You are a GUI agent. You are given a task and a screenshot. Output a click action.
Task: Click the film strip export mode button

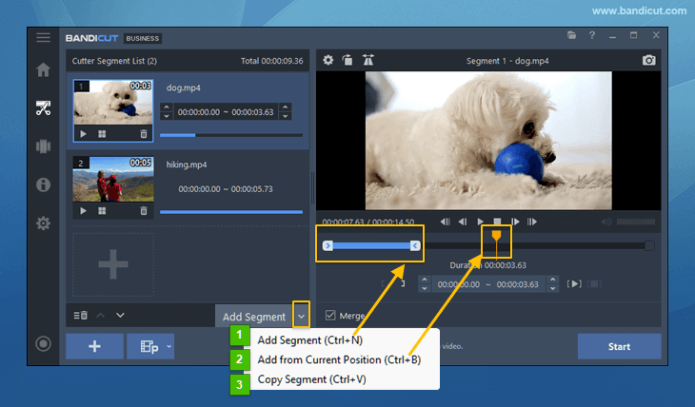(149, 346)
